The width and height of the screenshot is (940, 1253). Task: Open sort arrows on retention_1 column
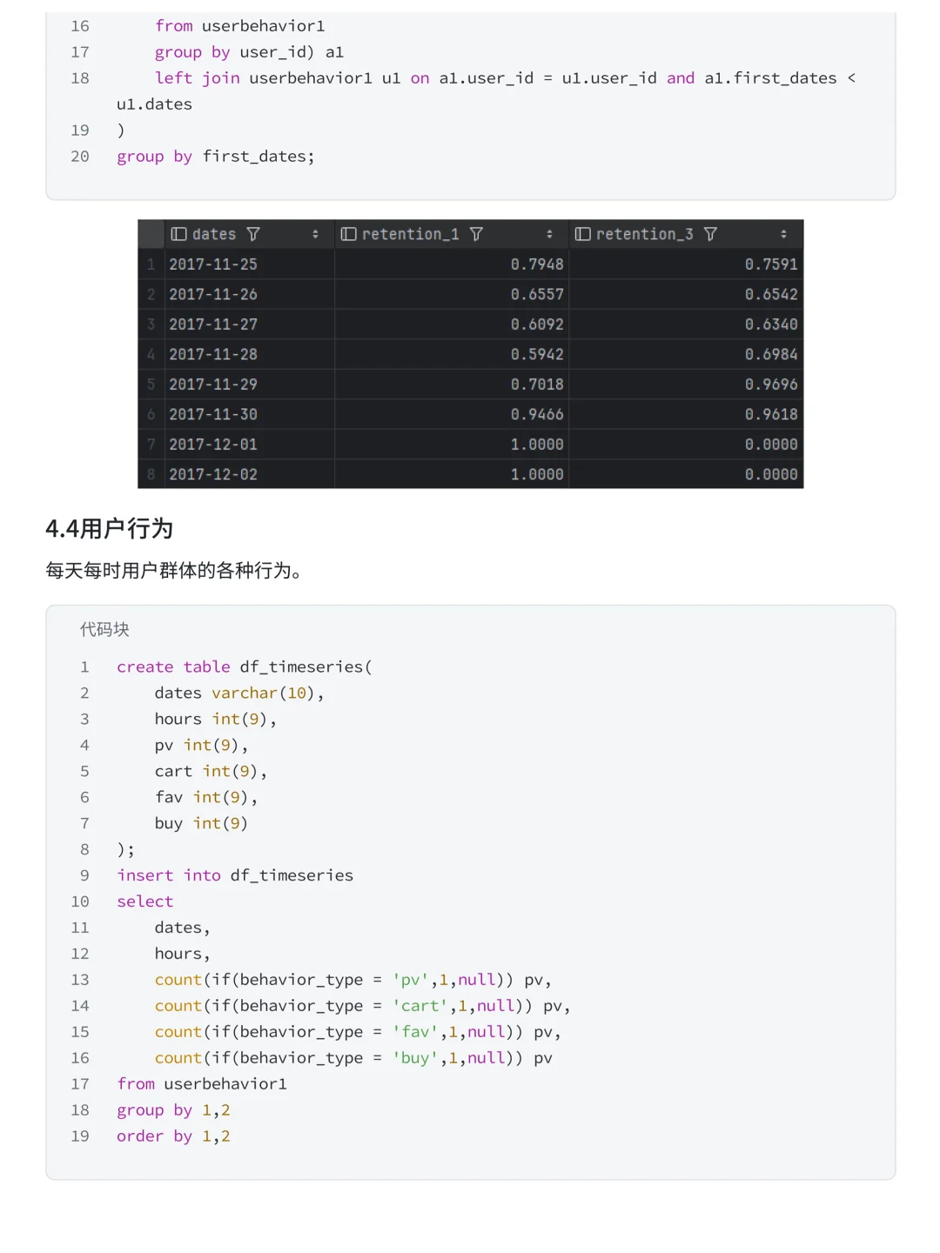click(x=549, y=234)
